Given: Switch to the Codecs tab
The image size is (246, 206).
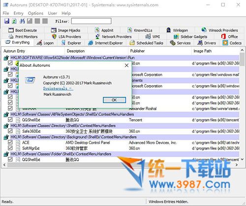Looking at the screenshot, I should 232,43.
